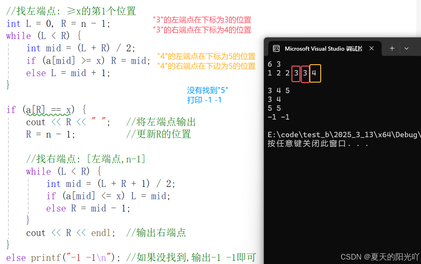The width and height of the screenshot is (421, 264).
Task: Click the comment //如果没找到,输出-1 -1即可
Action: click(x=191, y=258)
